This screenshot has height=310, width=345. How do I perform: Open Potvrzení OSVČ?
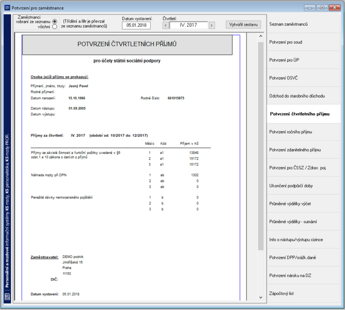304,78
